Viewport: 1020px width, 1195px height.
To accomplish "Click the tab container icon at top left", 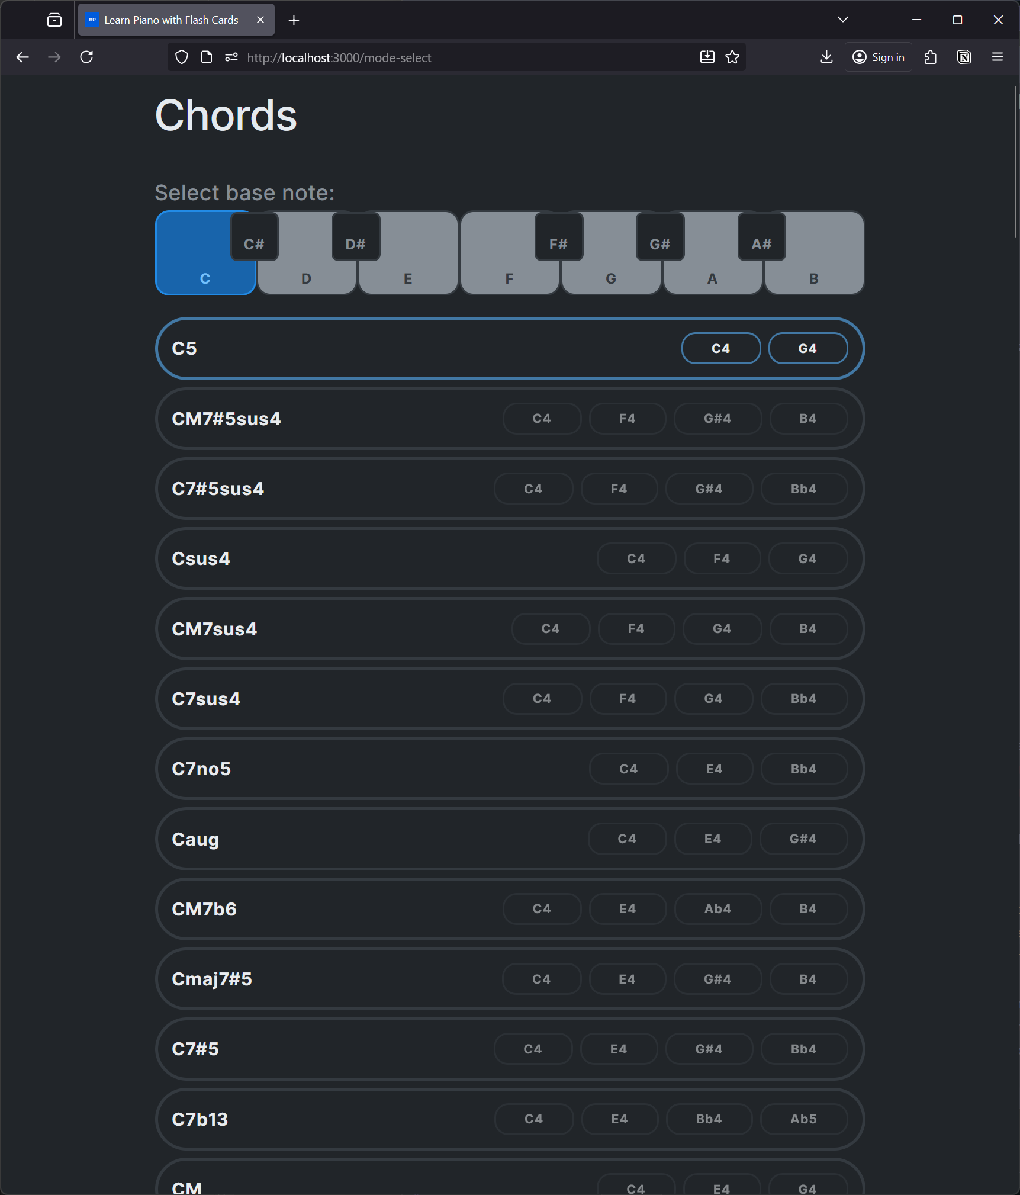I will pos(54,20).
